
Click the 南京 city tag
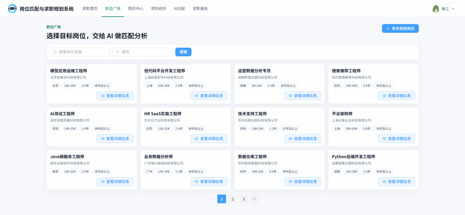[x=55, y=172]
